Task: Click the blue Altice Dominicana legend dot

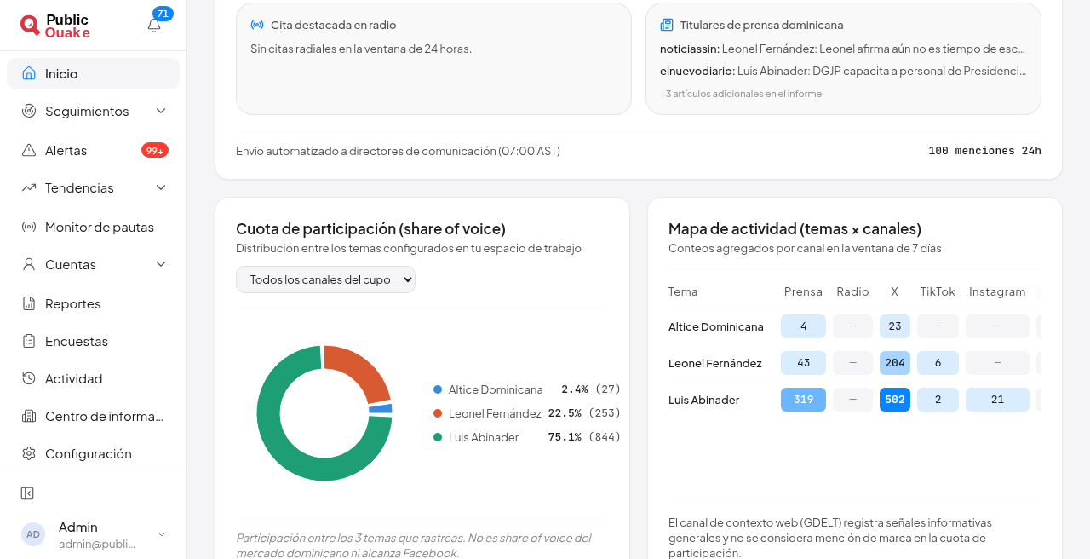Action: (x=438, y=389)
